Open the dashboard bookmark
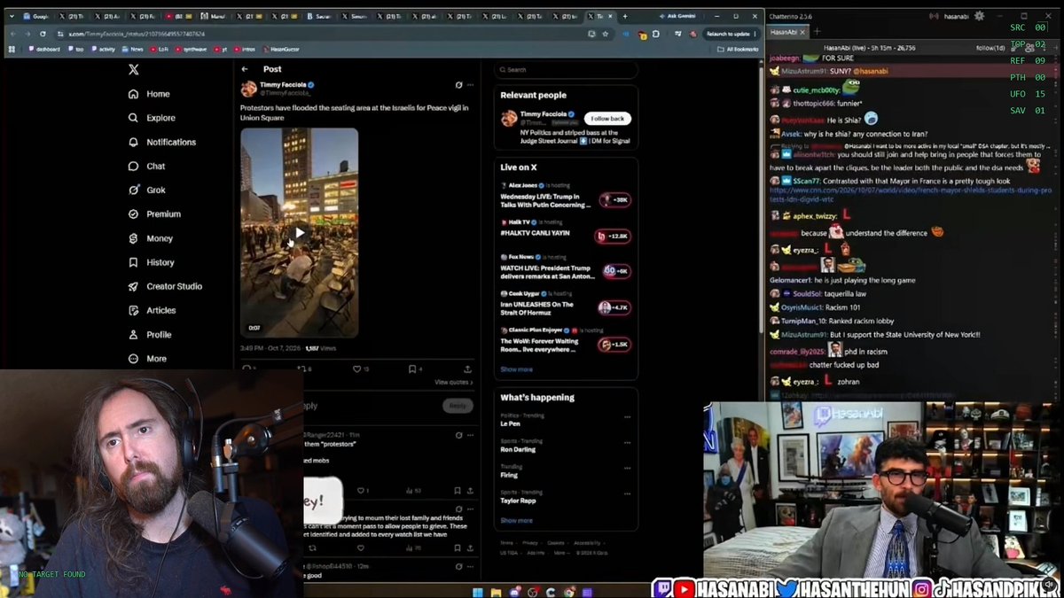1064x598 pixels. click(44, 49)
